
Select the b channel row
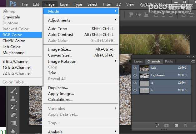coord(161,91)
